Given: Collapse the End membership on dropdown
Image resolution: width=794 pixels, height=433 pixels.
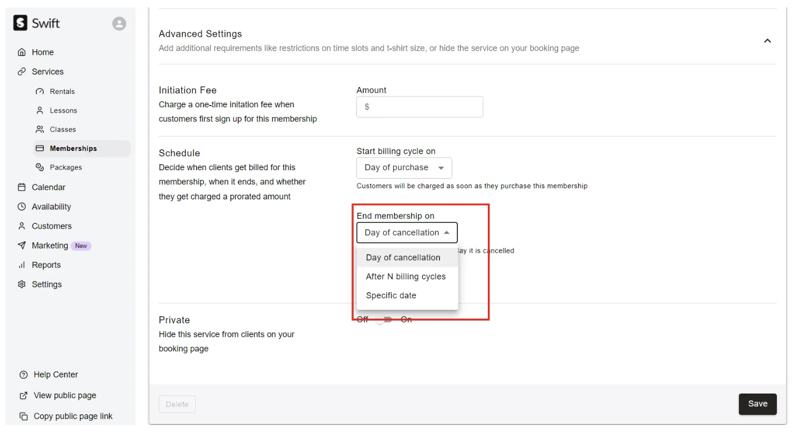Looking at the screenshot, I should 407,232.
